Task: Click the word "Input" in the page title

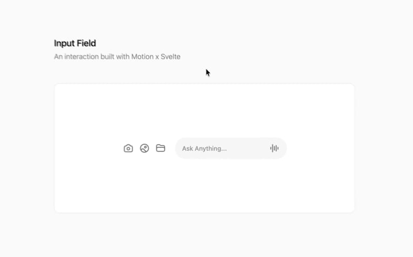Action: tap(64, 43)
